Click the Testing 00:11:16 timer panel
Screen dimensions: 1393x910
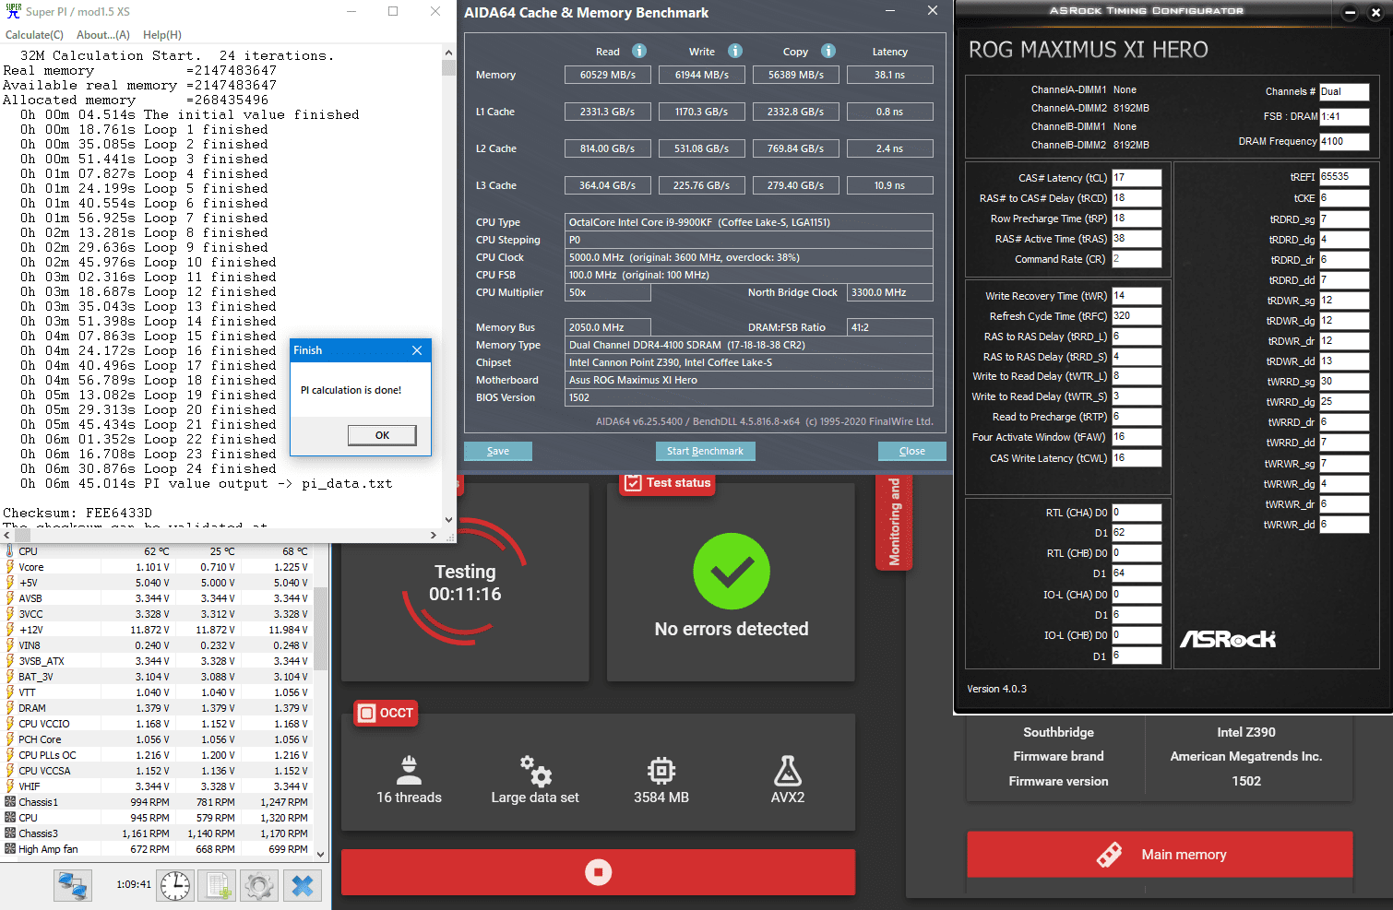pos(465,583)
